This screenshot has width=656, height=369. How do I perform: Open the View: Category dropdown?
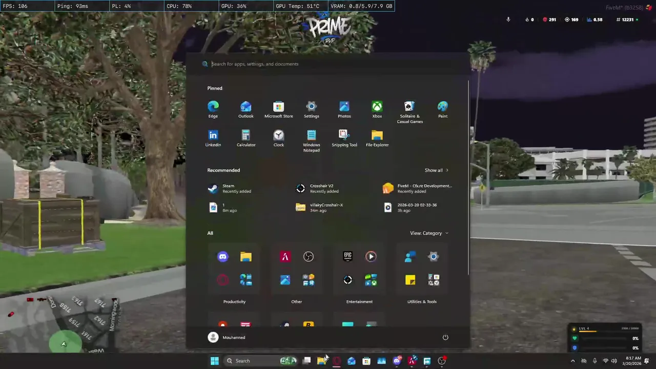(x=429, y=233)
